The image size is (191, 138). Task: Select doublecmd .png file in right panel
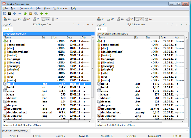pos(141,116)
